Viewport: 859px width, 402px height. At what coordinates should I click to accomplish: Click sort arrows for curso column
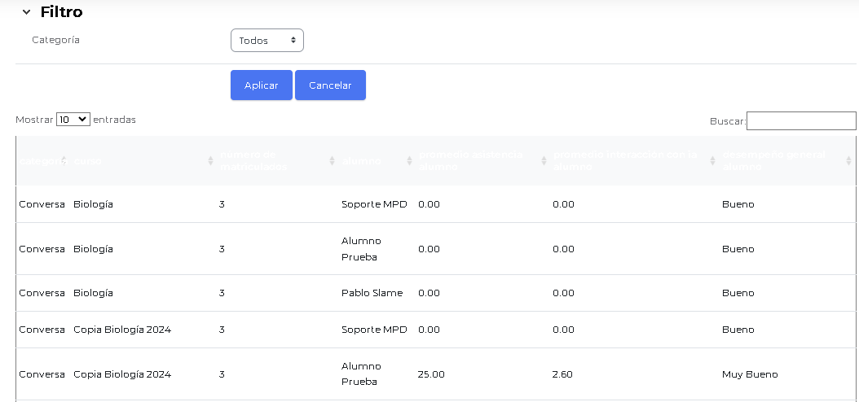[x=211, y=161]
